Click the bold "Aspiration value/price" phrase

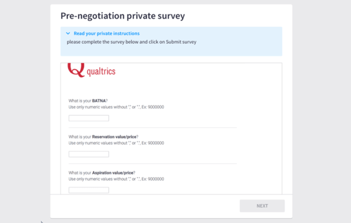click(x=113, y=173)
